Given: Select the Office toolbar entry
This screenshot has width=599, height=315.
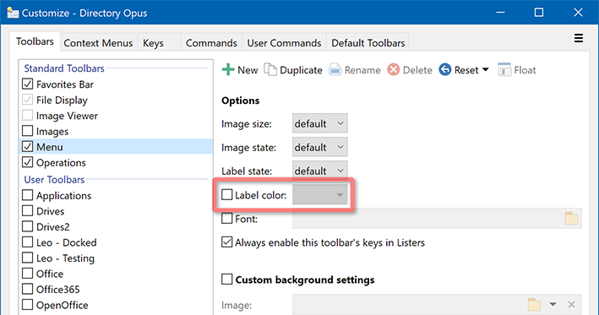Looking at the screenshot, I should click(x=116, y=274).
